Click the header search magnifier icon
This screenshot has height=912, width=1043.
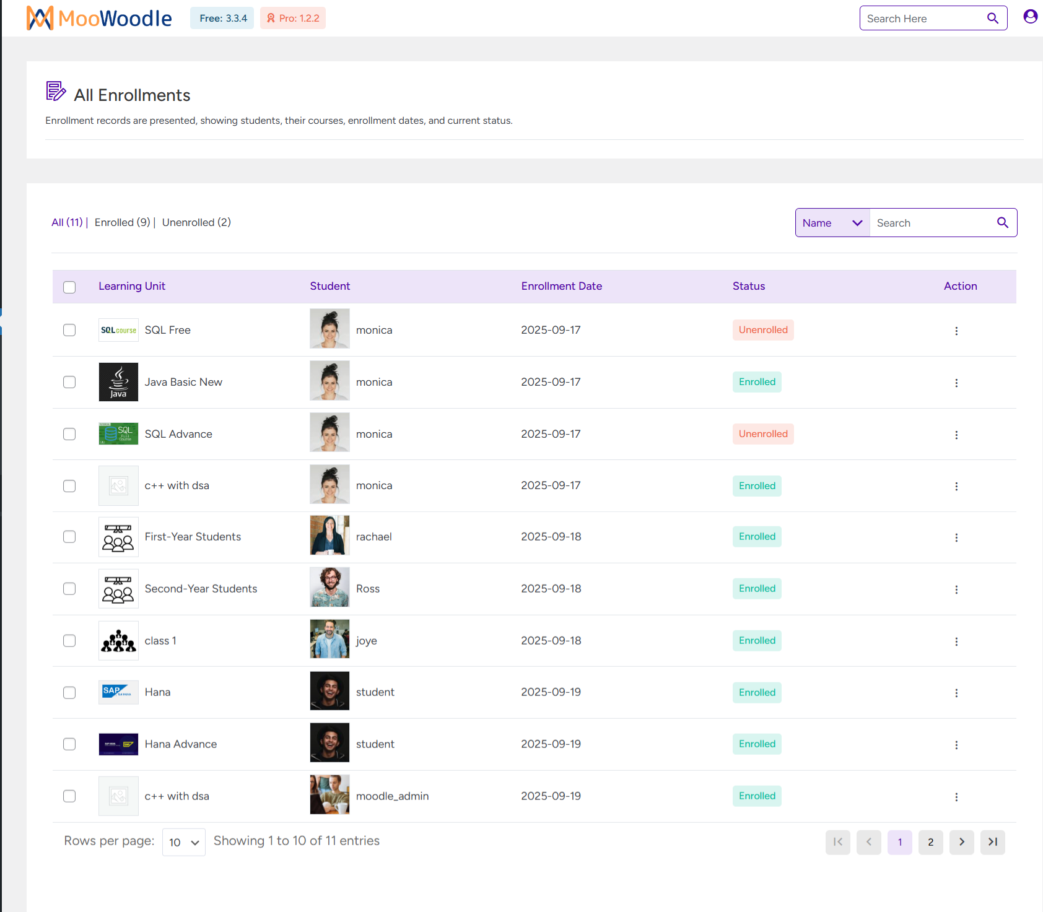992,18
